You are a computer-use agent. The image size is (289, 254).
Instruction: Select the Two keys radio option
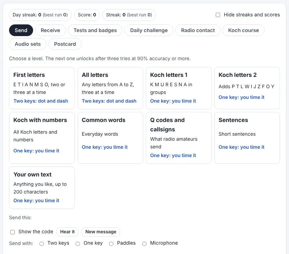click(42, 244)
